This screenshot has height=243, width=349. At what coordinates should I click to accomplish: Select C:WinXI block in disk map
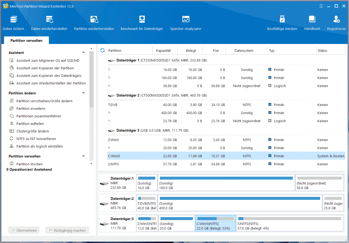216,223
